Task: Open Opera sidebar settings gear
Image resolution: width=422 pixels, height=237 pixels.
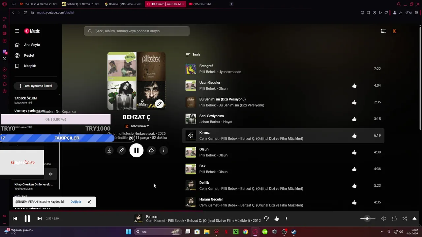Action: click(5, 91)
